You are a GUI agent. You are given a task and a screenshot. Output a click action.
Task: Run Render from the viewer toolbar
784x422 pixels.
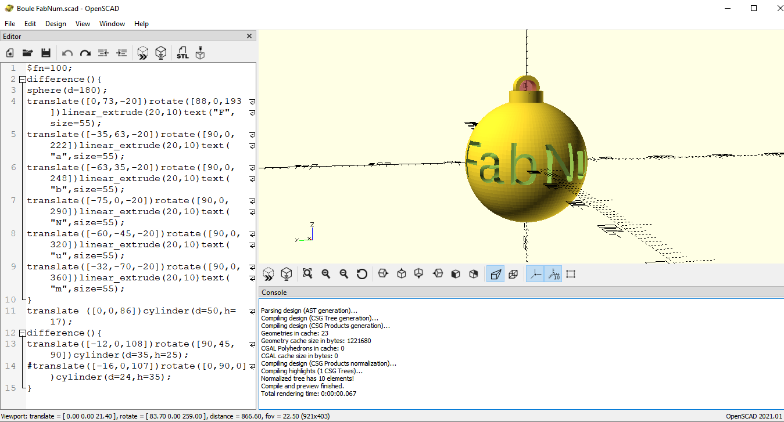coord(286,274)
